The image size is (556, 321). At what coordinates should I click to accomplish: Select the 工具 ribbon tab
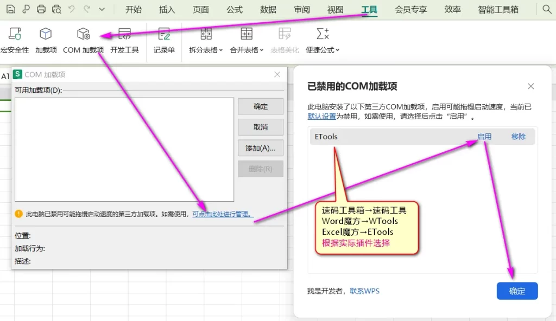click(369, 10)
